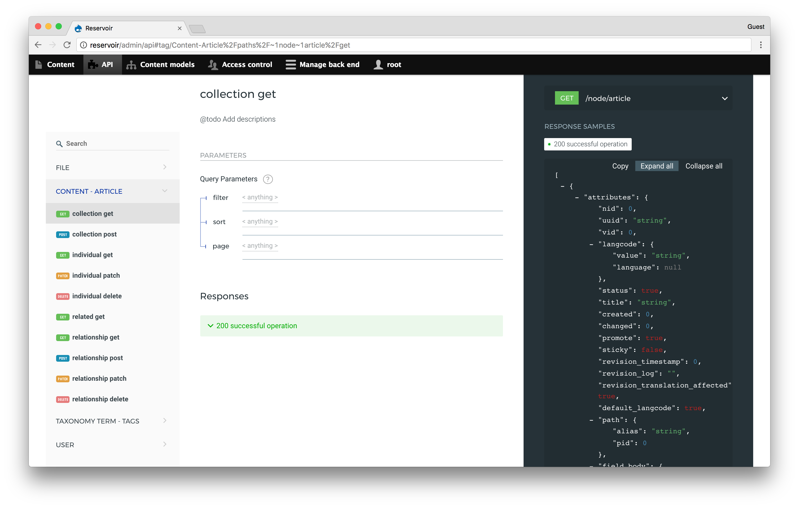Select the 200 successful operation sample tab
The image size is (799, 508).
tap(587, 144)
